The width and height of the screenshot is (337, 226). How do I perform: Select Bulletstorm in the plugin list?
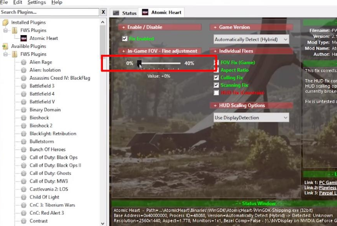(x=42, y=142)
